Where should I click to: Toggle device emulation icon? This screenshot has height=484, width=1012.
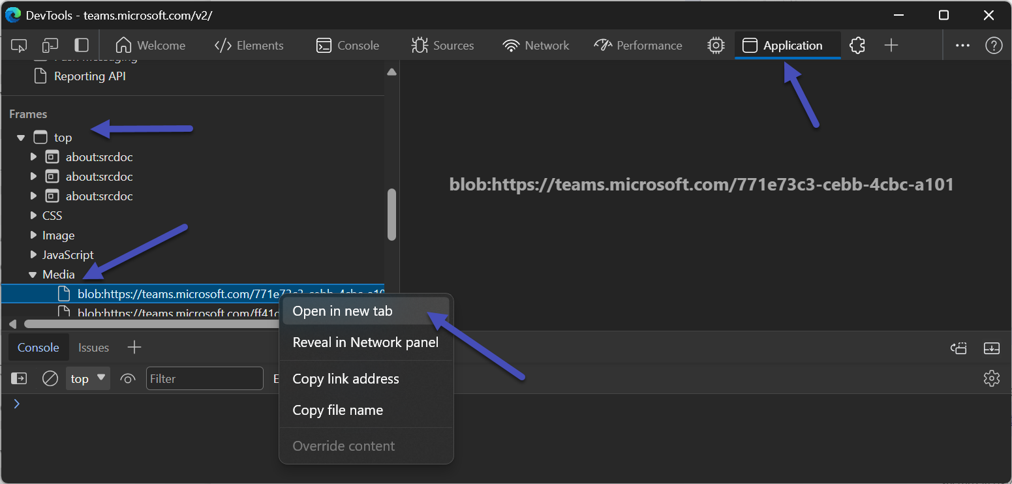(x=50, y=46)
